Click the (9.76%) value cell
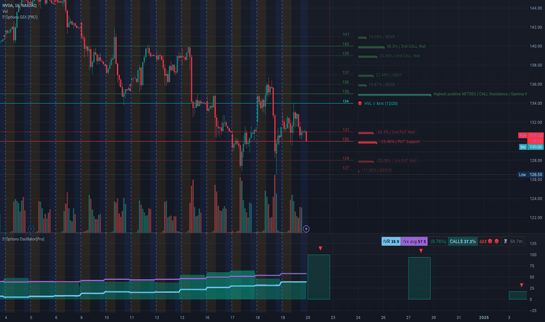Screen dimensions: 545x322 pyautogui.click(x=438, y=241)
